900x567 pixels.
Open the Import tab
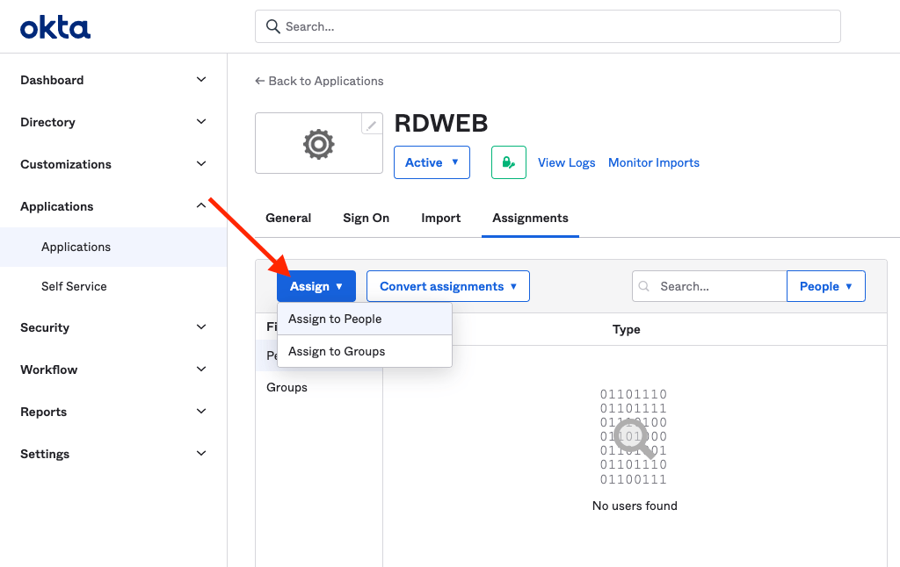tap(440, 218)
